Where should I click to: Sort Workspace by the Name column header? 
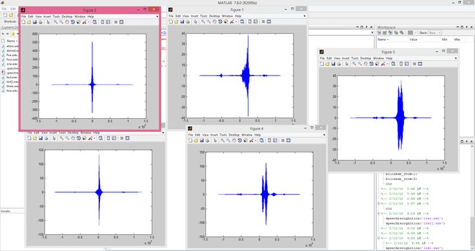383,39
